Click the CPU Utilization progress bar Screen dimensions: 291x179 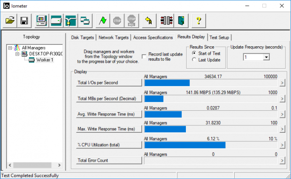pos(211,145)
